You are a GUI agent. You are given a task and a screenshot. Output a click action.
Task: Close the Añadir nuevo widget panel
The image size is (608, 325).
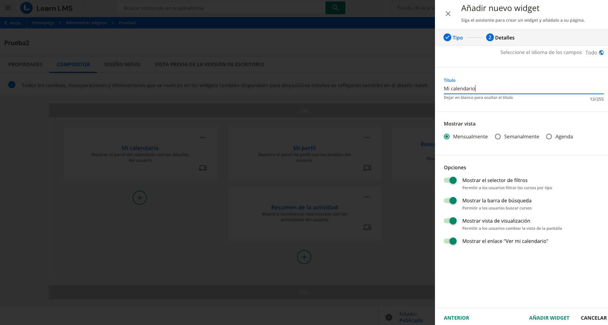point(448,14)
